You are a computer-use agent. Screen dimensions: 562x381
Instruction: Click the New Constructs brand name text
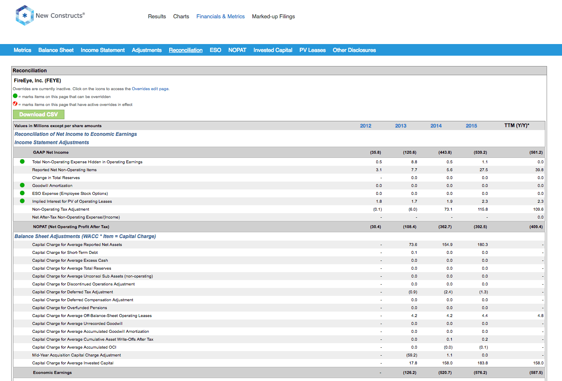60,15
